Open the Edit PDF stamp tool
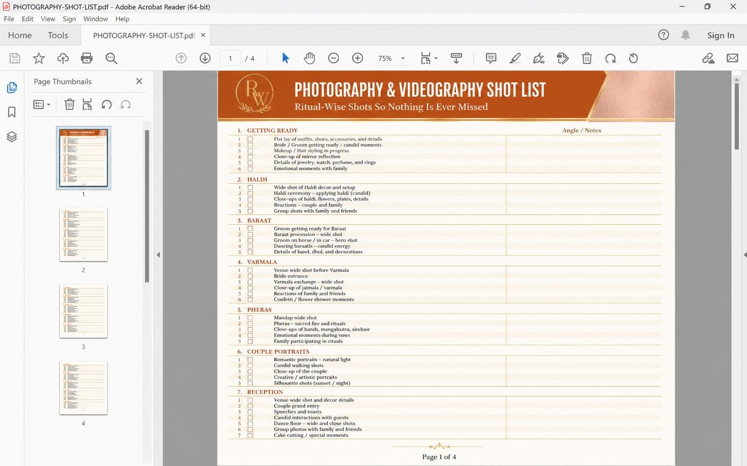Screen dimensions: 747x466 [x=563, y=58]
